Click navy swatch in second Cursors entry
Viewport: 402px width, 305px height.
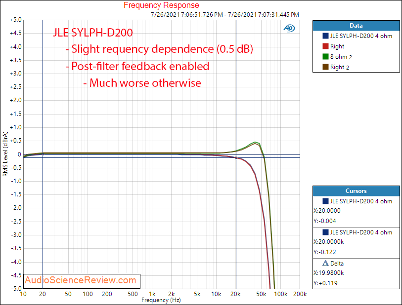[x=325, y=232]
